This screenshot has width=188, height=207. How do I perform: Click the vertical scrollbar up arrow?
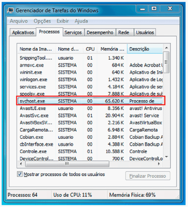pos(166,48)
